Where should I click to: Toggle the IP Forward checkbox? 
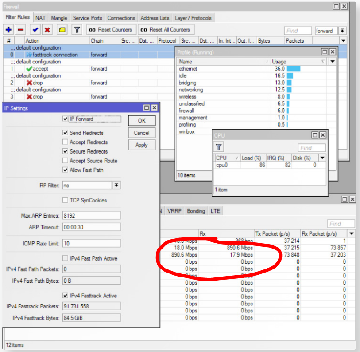pos(66,119)
